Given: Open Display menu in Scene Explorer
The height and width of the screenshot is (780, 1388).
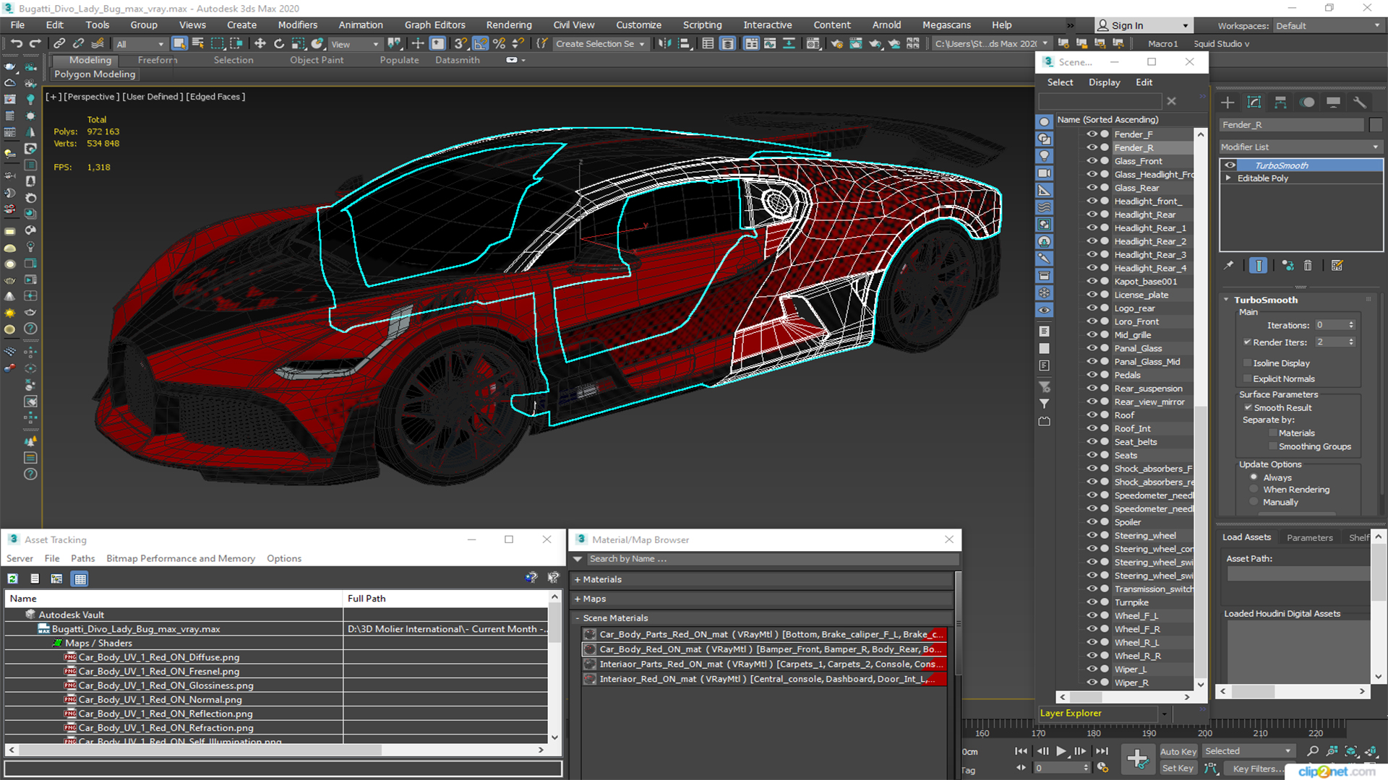Looking at the screenshot, I should (1104, 82).
